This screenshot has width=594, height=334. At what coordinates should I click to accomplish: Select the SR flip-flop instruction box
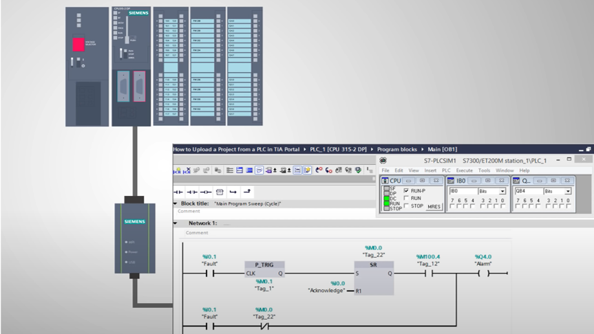tap(374, 278)
